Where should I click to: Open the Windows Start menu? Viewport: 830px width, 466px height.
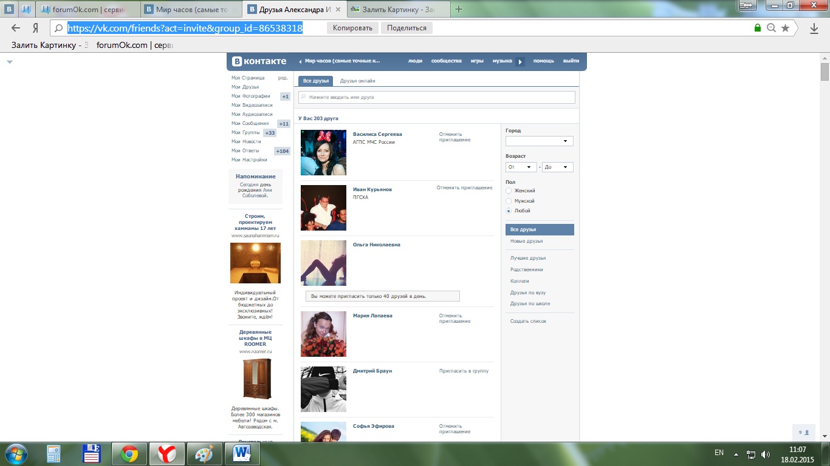(x=15, y=454)
